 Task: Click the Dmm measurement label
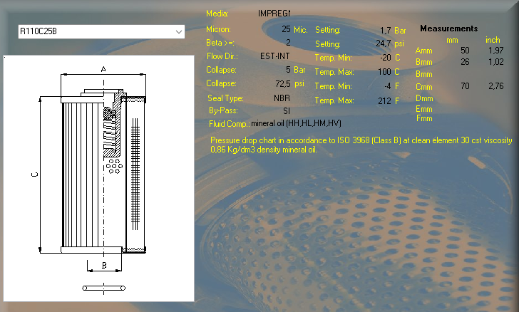point(424,98)
